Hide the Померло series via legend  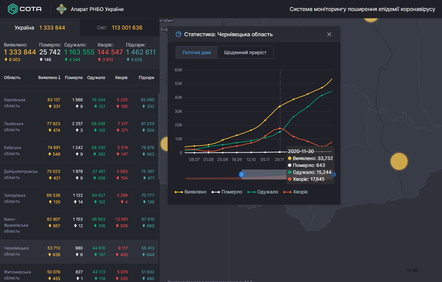coord(227,192)
